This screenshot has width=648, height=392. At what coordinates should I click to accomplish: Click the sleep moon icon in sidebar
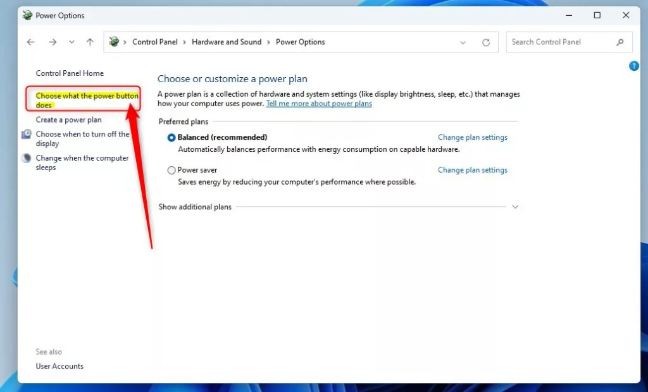pos(27,158)
